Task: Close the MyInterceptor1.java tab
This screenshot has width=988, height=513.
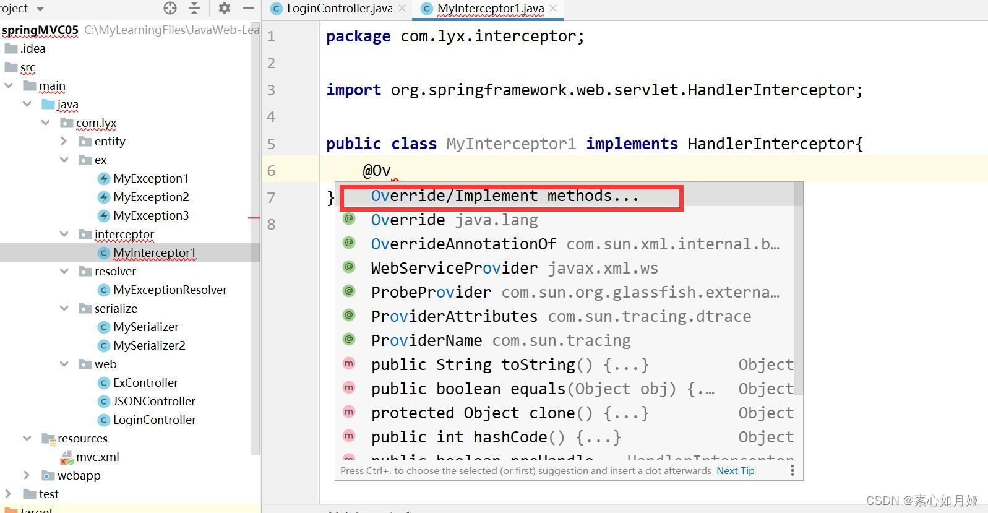Action: (x=553, y=8)
